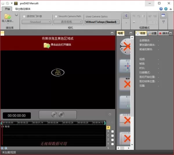Click the pivot panel scroll-up arrow
The width and height of the screenshot is (174, 155).
[132, 38]
